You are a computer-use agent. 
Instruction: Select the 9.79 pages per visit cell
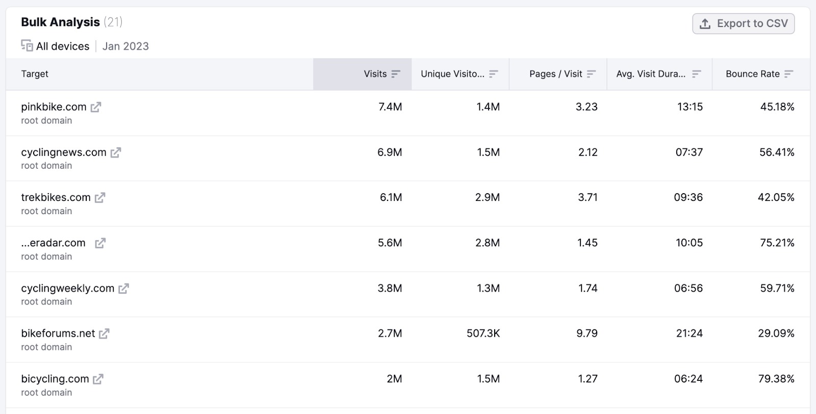click(587, 333)
